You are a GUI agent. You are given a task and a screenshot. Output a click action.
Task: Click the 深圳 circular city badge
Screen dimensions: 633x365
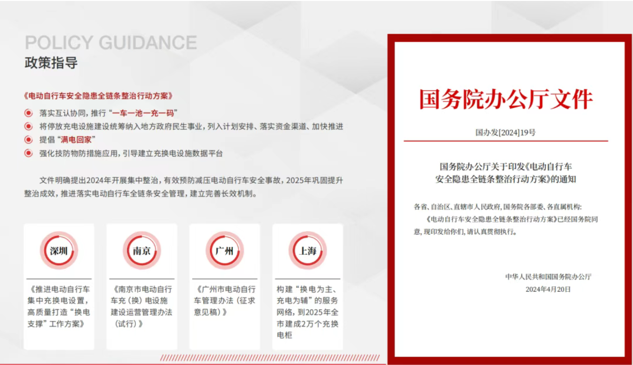59,251
